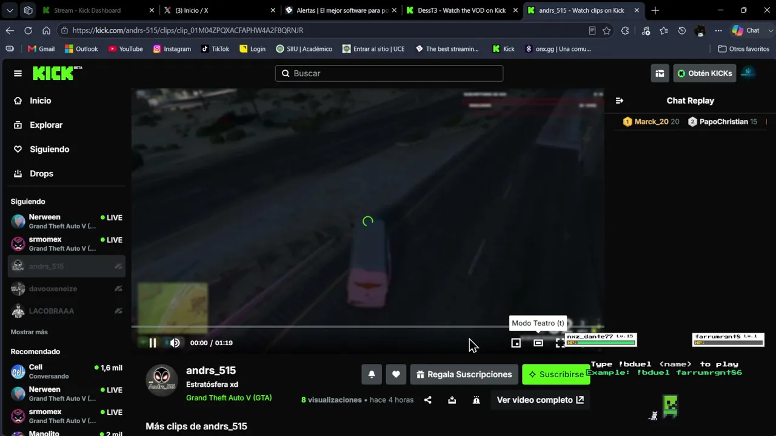Open the browser favorites list icon
Image resolution: width=776 pixels, height=436 pixels.
(x=664, y=30)
